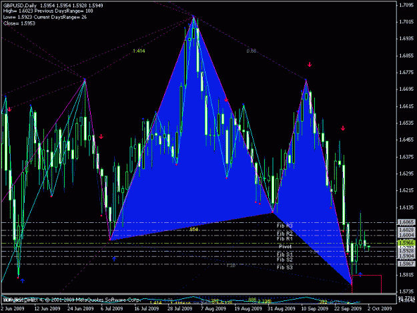Viewport: 417px width, 313px height.
Task: Select 1.6375 on the price scale
Action: [x=406, y=157]
